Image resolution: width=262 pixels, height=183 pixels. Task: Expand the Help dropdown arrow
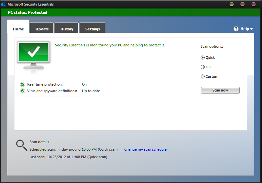click(252, 29)
